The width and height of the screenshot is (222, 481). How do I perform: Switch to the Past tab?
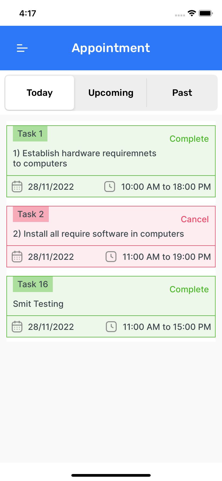(182, 93)
